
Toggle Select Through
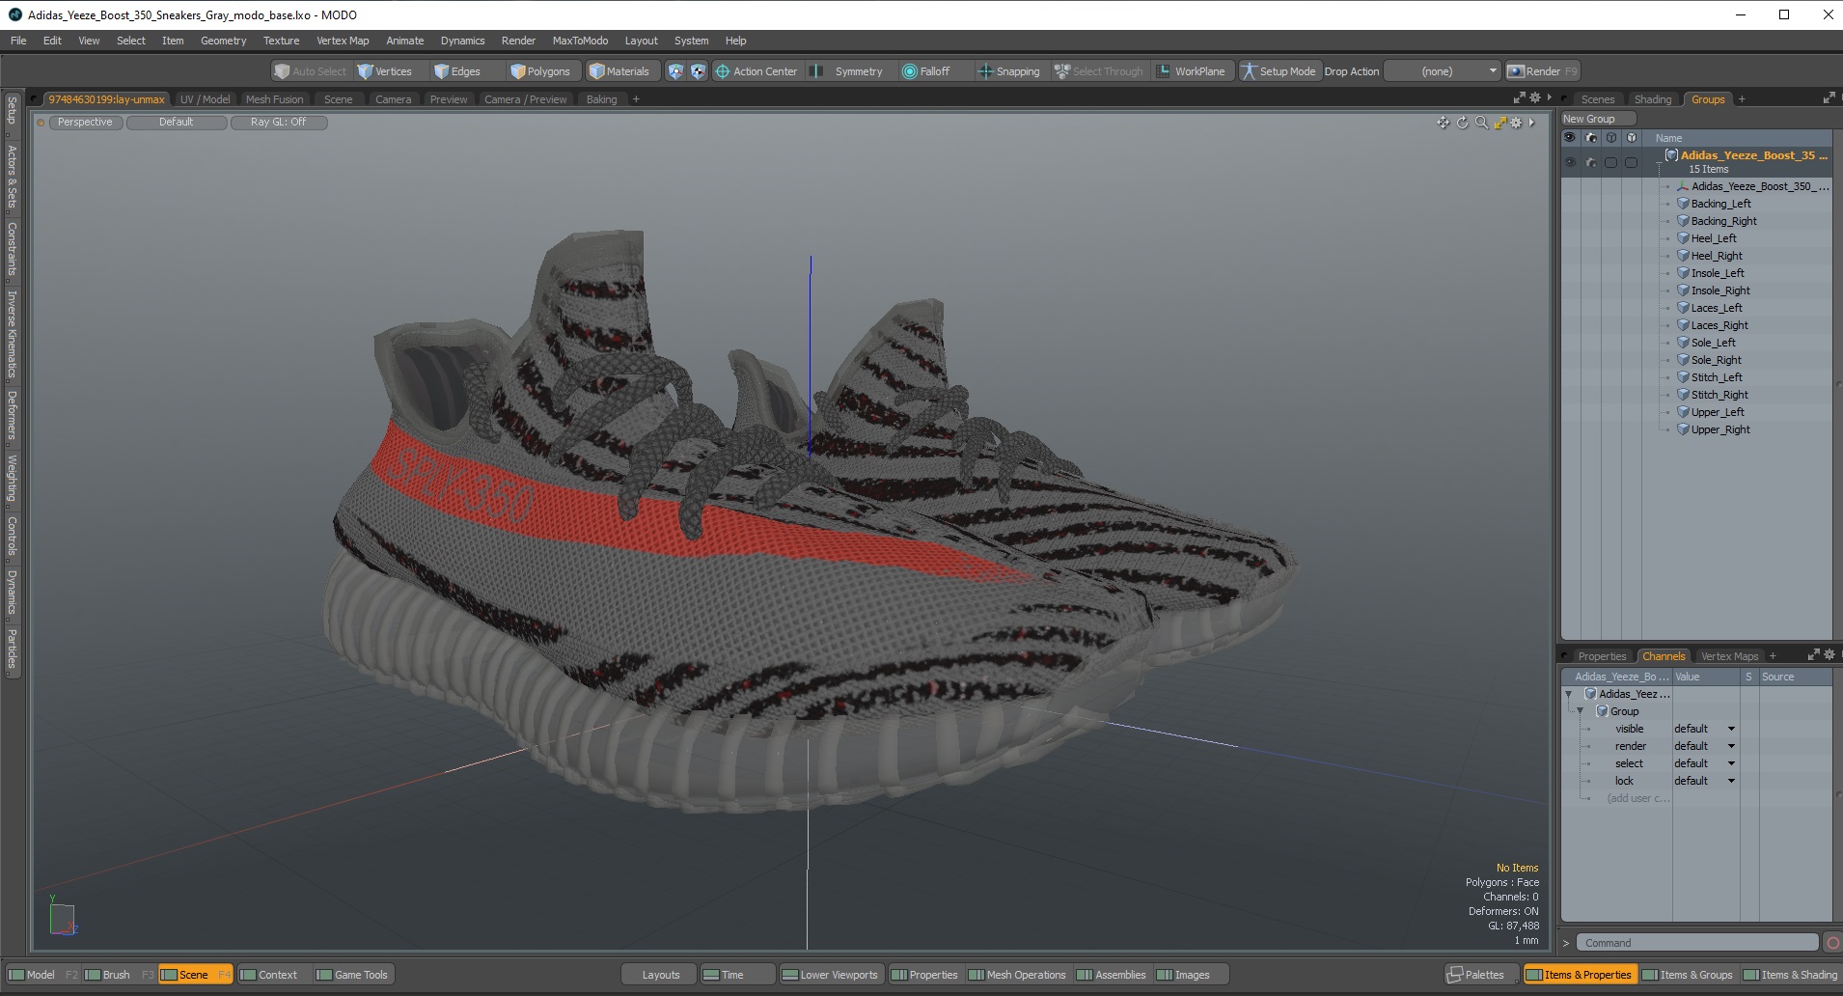(x=1098, y=71)
